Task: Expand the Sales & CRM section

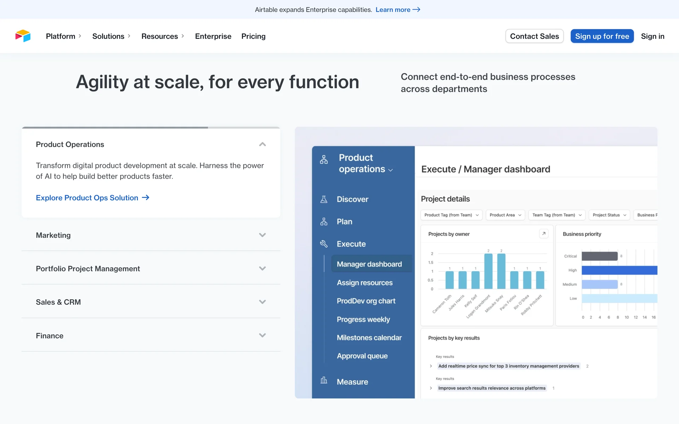Action: click(262, 302)
